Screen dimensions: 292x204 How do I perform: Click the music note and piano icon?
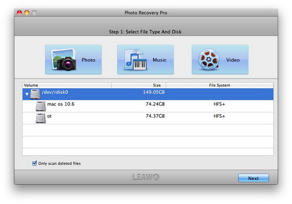pos(136,60)
